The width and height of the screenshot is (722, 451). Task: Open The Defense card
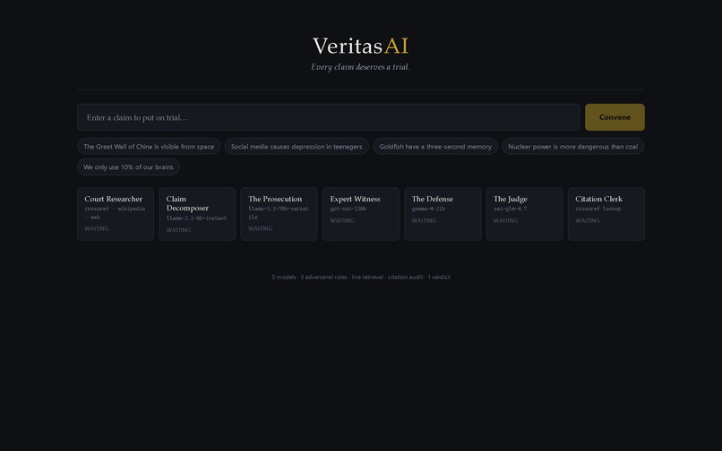(443, 214)
